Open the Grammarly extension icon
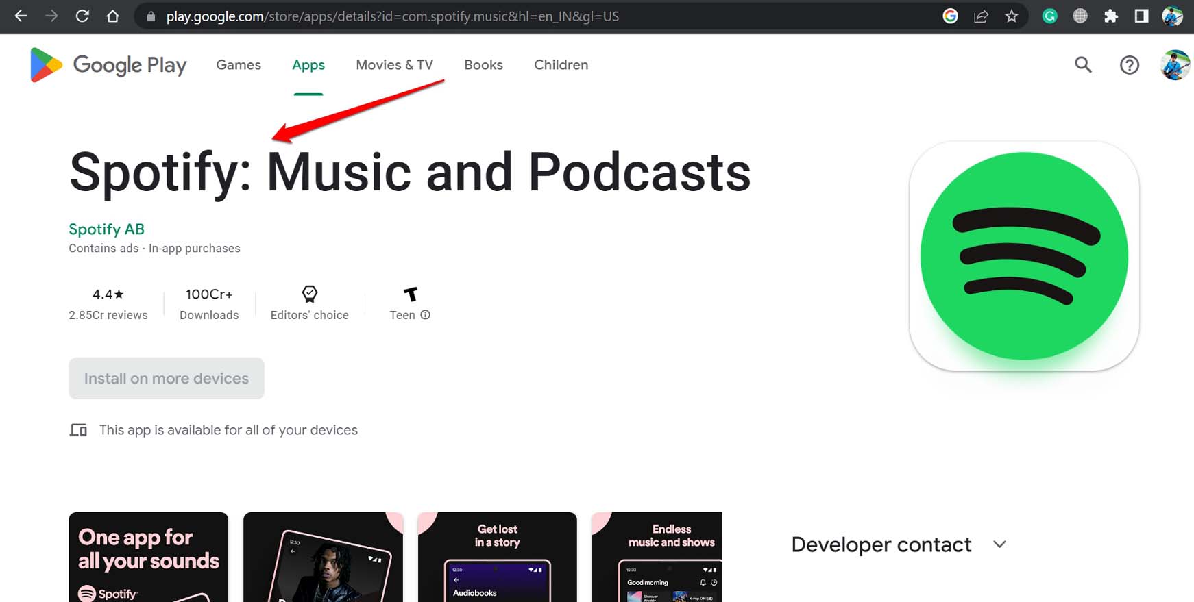1194x602 pixels. (x=1049, y=16)
